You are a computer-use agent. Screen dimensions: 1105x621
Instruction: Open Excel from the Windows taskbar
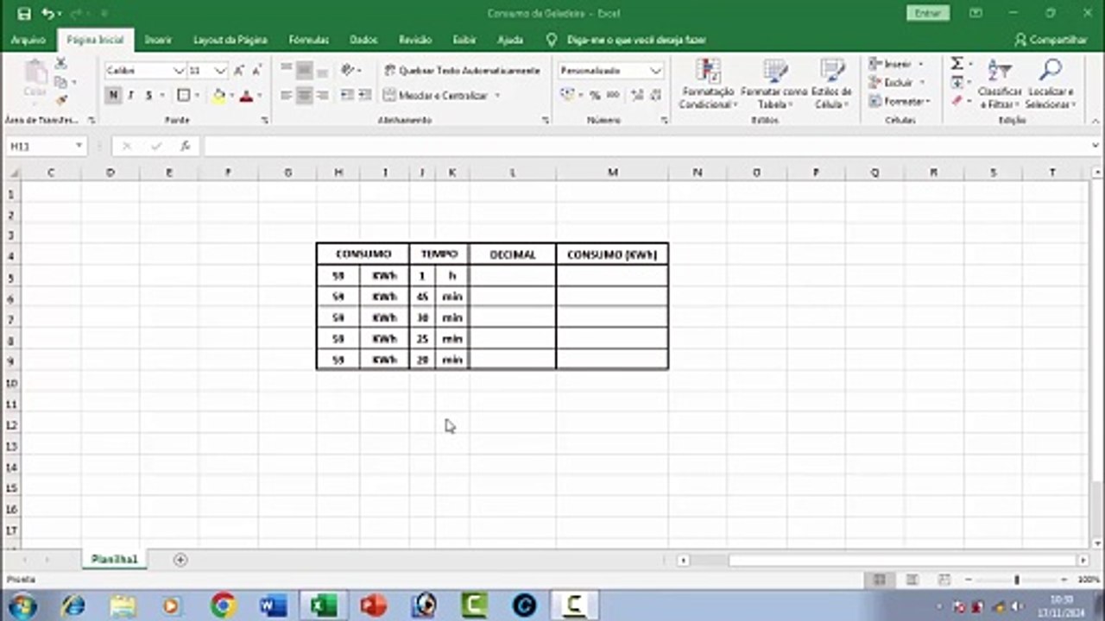pos(324,605)
